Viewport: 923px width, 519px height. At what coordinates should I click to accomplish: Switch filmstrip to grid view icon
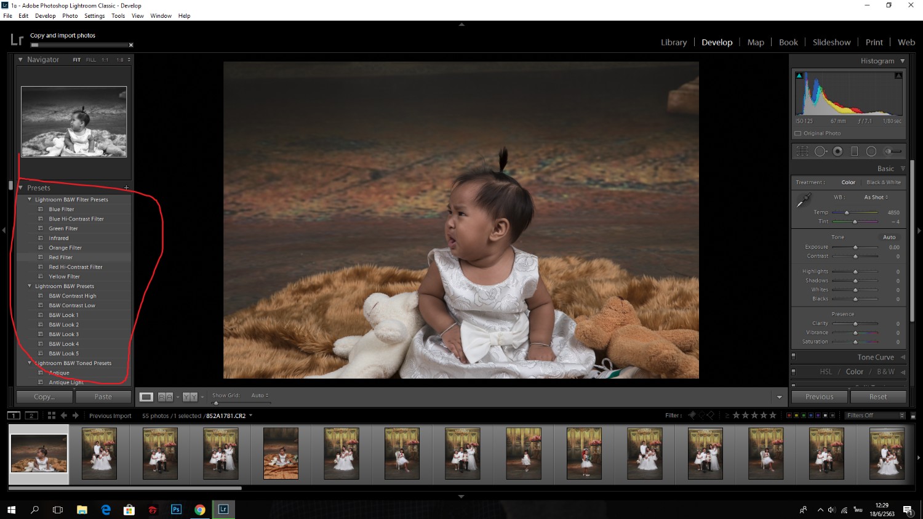coord(52,416)
